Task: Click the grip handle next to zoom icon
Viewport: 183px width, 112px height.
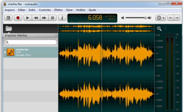Action: (165, 28)
